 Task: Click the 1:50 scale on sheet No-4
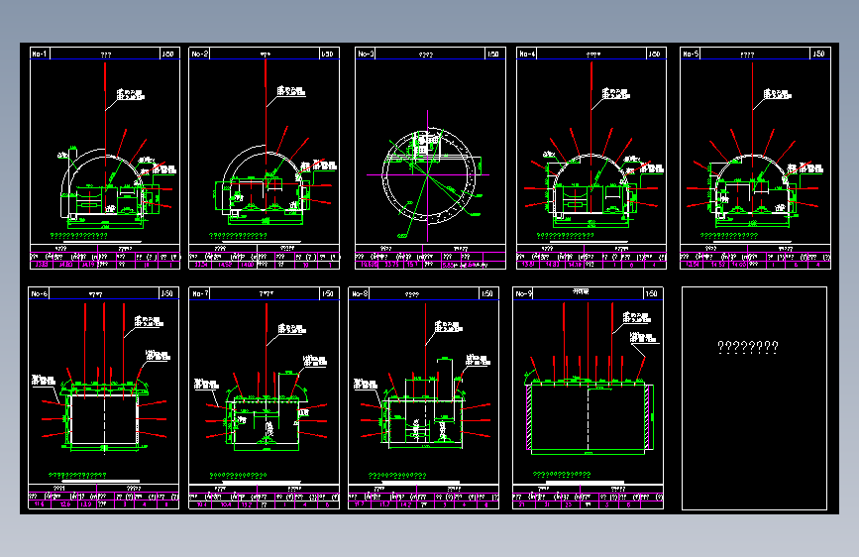[x=654, y=54]
